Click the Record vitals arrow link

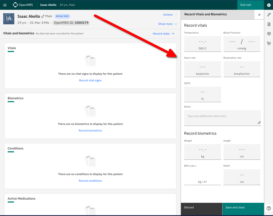click(x=163, y=34)
